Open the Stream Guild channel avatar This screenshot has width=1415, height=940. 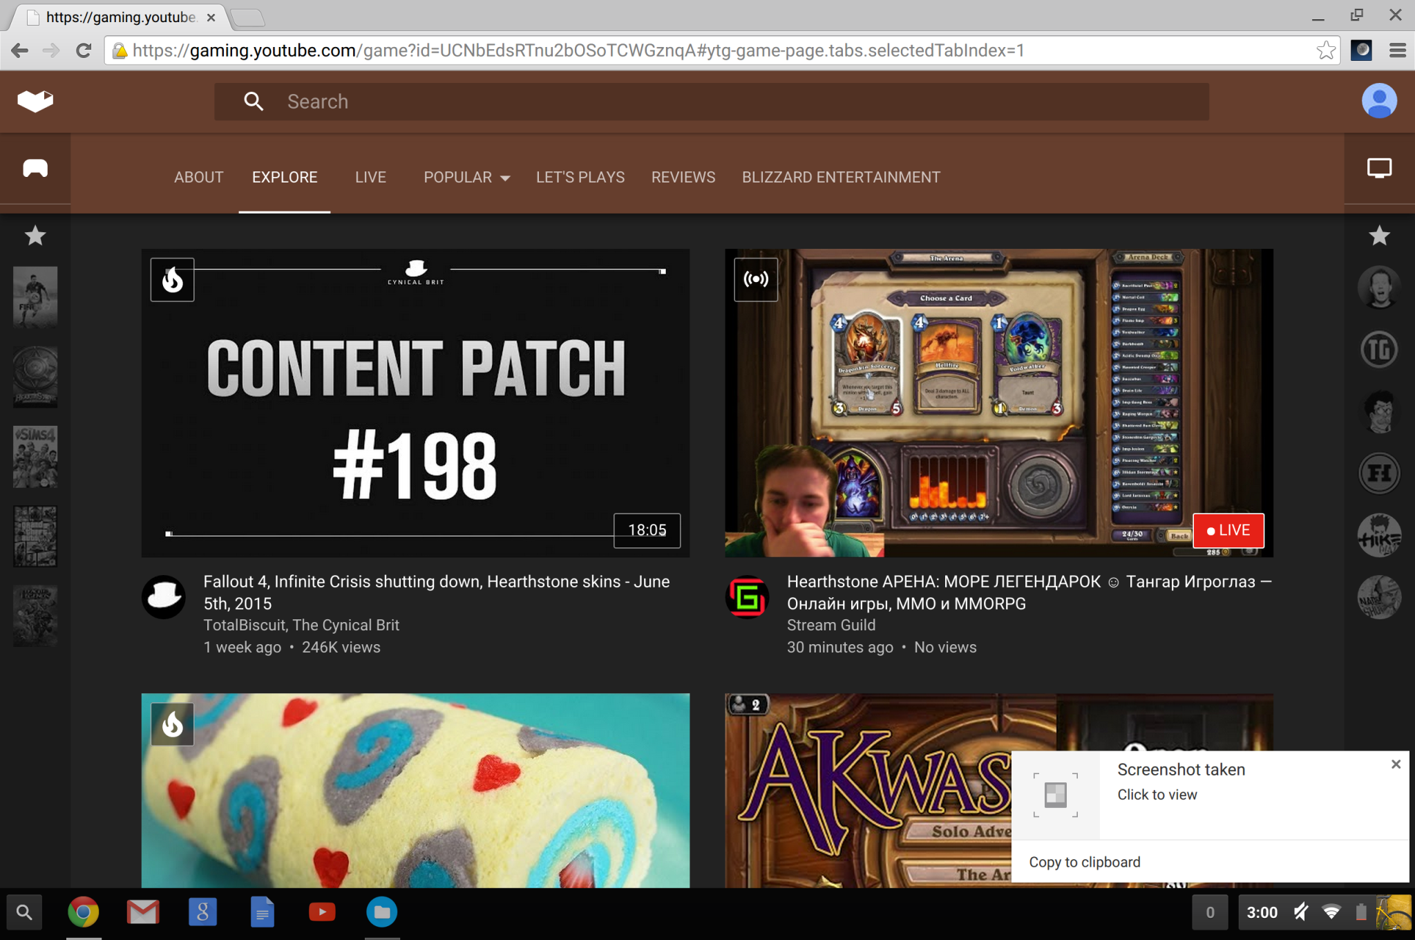pos(747,597)
